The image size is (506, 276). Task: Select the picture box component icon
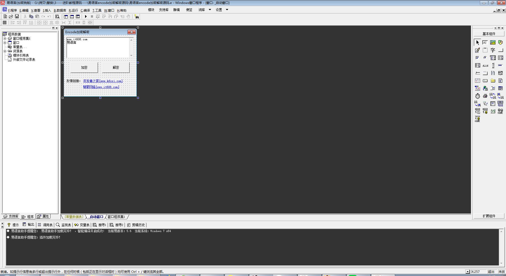[493, 42]
